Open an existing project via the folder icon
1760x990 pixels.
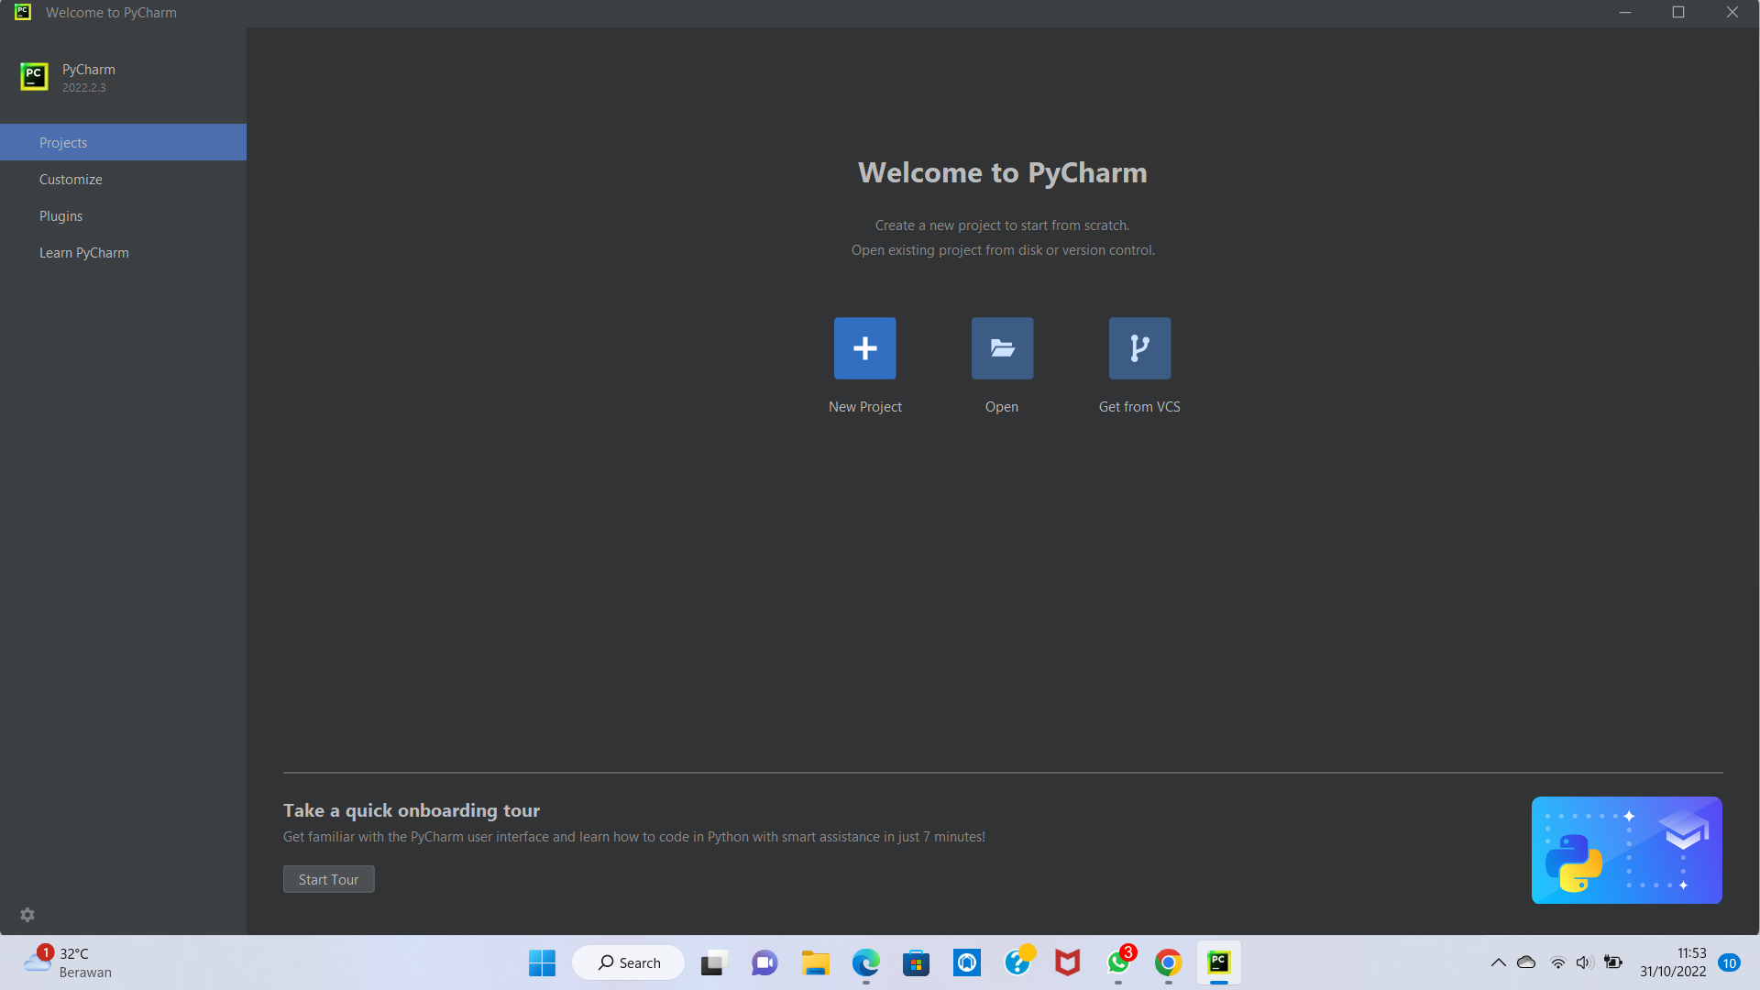click(x=1001, y=348)
